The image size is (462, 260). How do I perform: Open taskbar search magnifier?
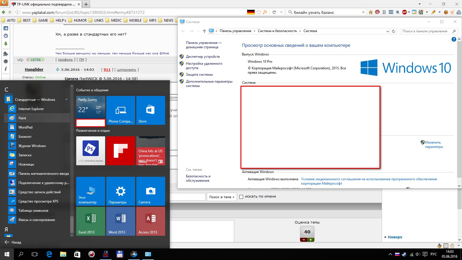click(21, 254)
